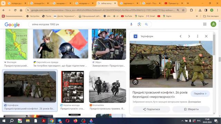Reload the page
Screen dimensions: 221x124
tap(15, 10)
